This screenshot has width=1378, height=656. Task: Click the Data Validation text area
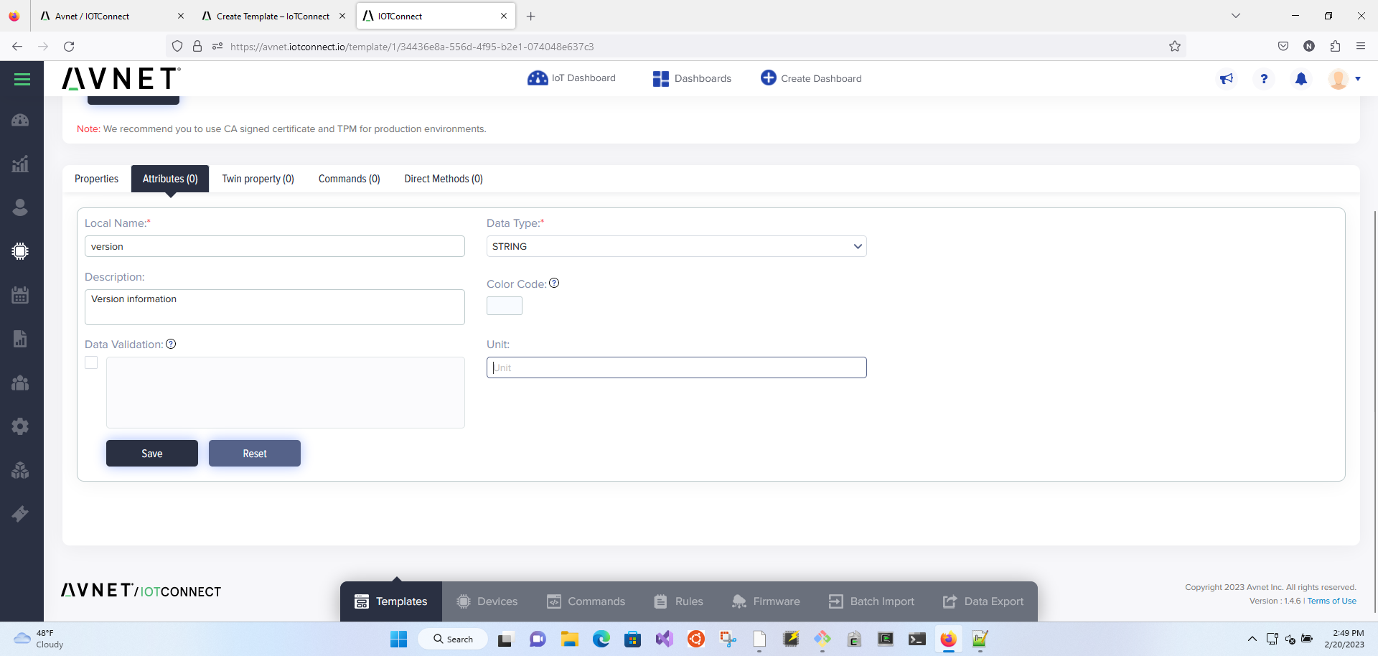tap(286, 393)
